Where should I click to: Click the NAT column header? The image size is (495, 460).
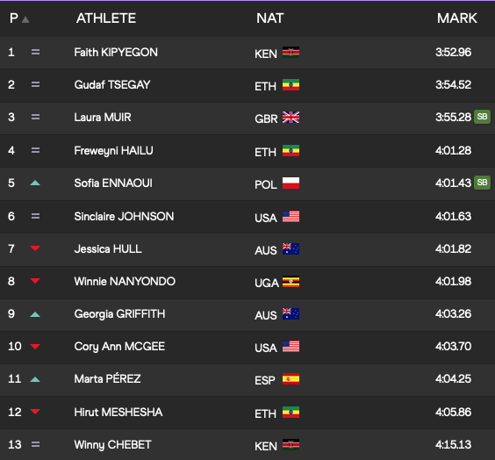(270, 18)
